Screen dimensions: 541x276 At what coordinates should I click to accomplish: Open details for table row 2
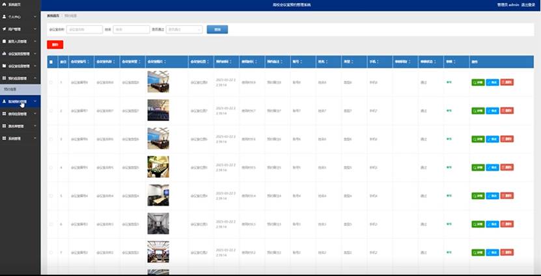(478, 111)
